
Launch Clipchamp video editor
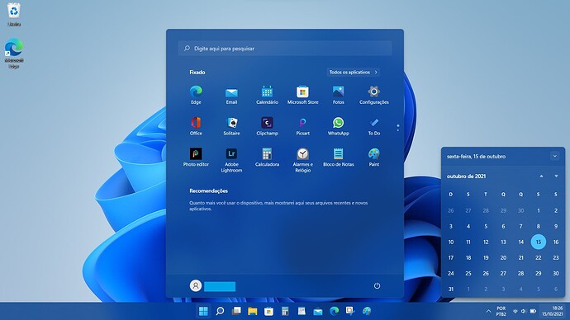267,126
